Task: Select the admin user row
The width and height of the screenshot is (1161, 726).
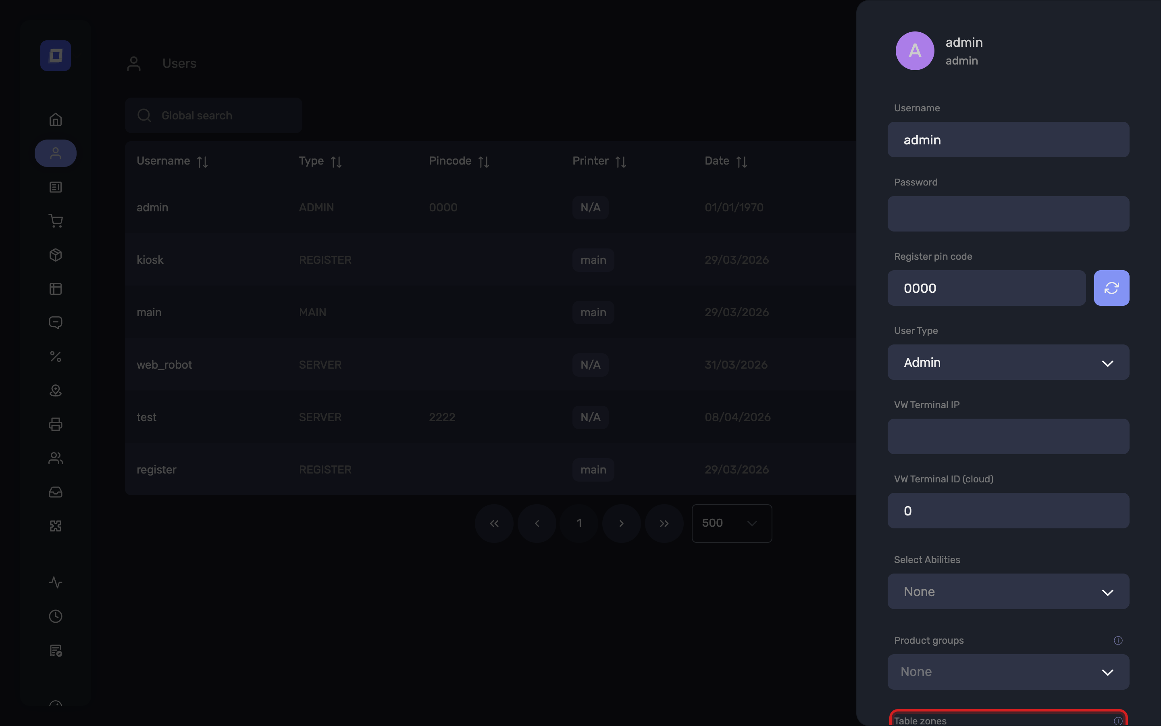Action: pos(490,208)
